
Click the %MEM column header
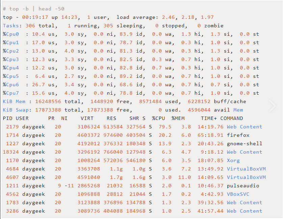(178, 118)
